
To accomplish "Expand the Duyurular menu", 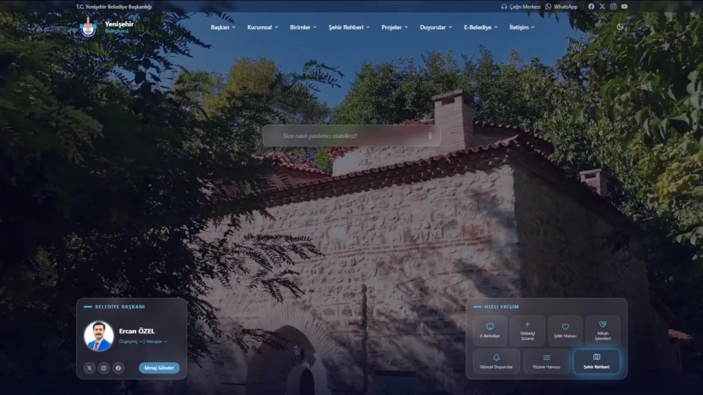I will pyautogui.click(x=436, y=27).
